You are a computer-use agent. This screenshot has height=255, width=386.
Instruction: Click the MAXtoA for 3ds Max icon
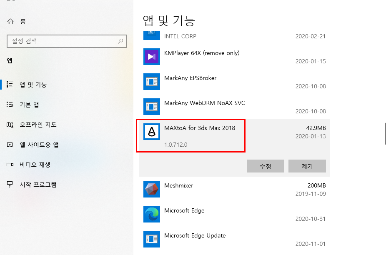[x=152, y=132]
